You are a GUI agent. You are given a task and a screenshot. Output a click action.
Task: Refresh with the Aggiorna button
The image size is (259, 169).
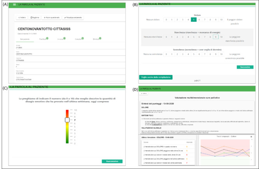pos(35,17)
